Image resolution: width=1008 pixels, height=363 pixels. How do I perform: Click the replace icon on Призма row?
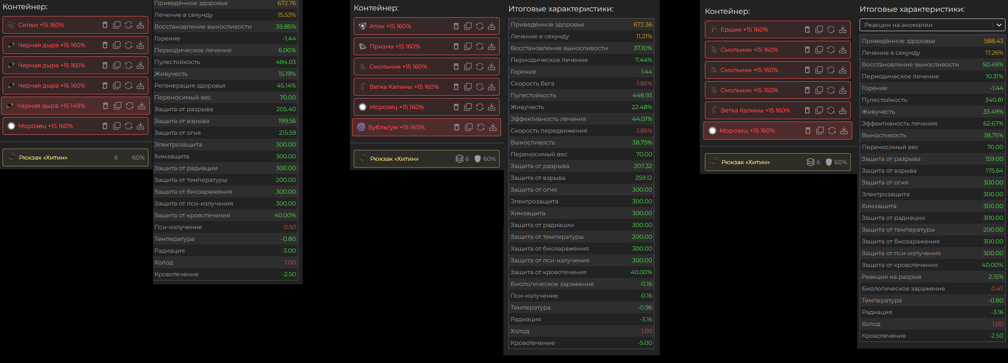tap(480, 46)
